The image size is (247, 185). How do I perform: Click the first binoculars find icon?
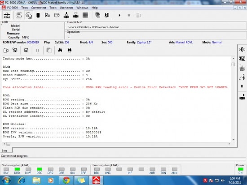60,50
